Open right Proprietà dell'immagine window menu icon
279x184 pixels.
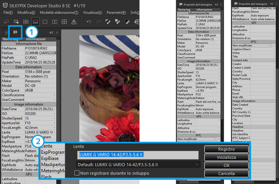click(272, 4)
